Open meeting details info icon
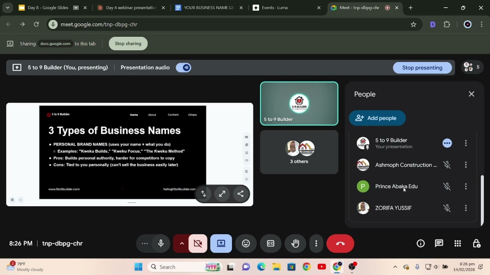The height and width of the screenshot is (275, 490). pos(421,244)
